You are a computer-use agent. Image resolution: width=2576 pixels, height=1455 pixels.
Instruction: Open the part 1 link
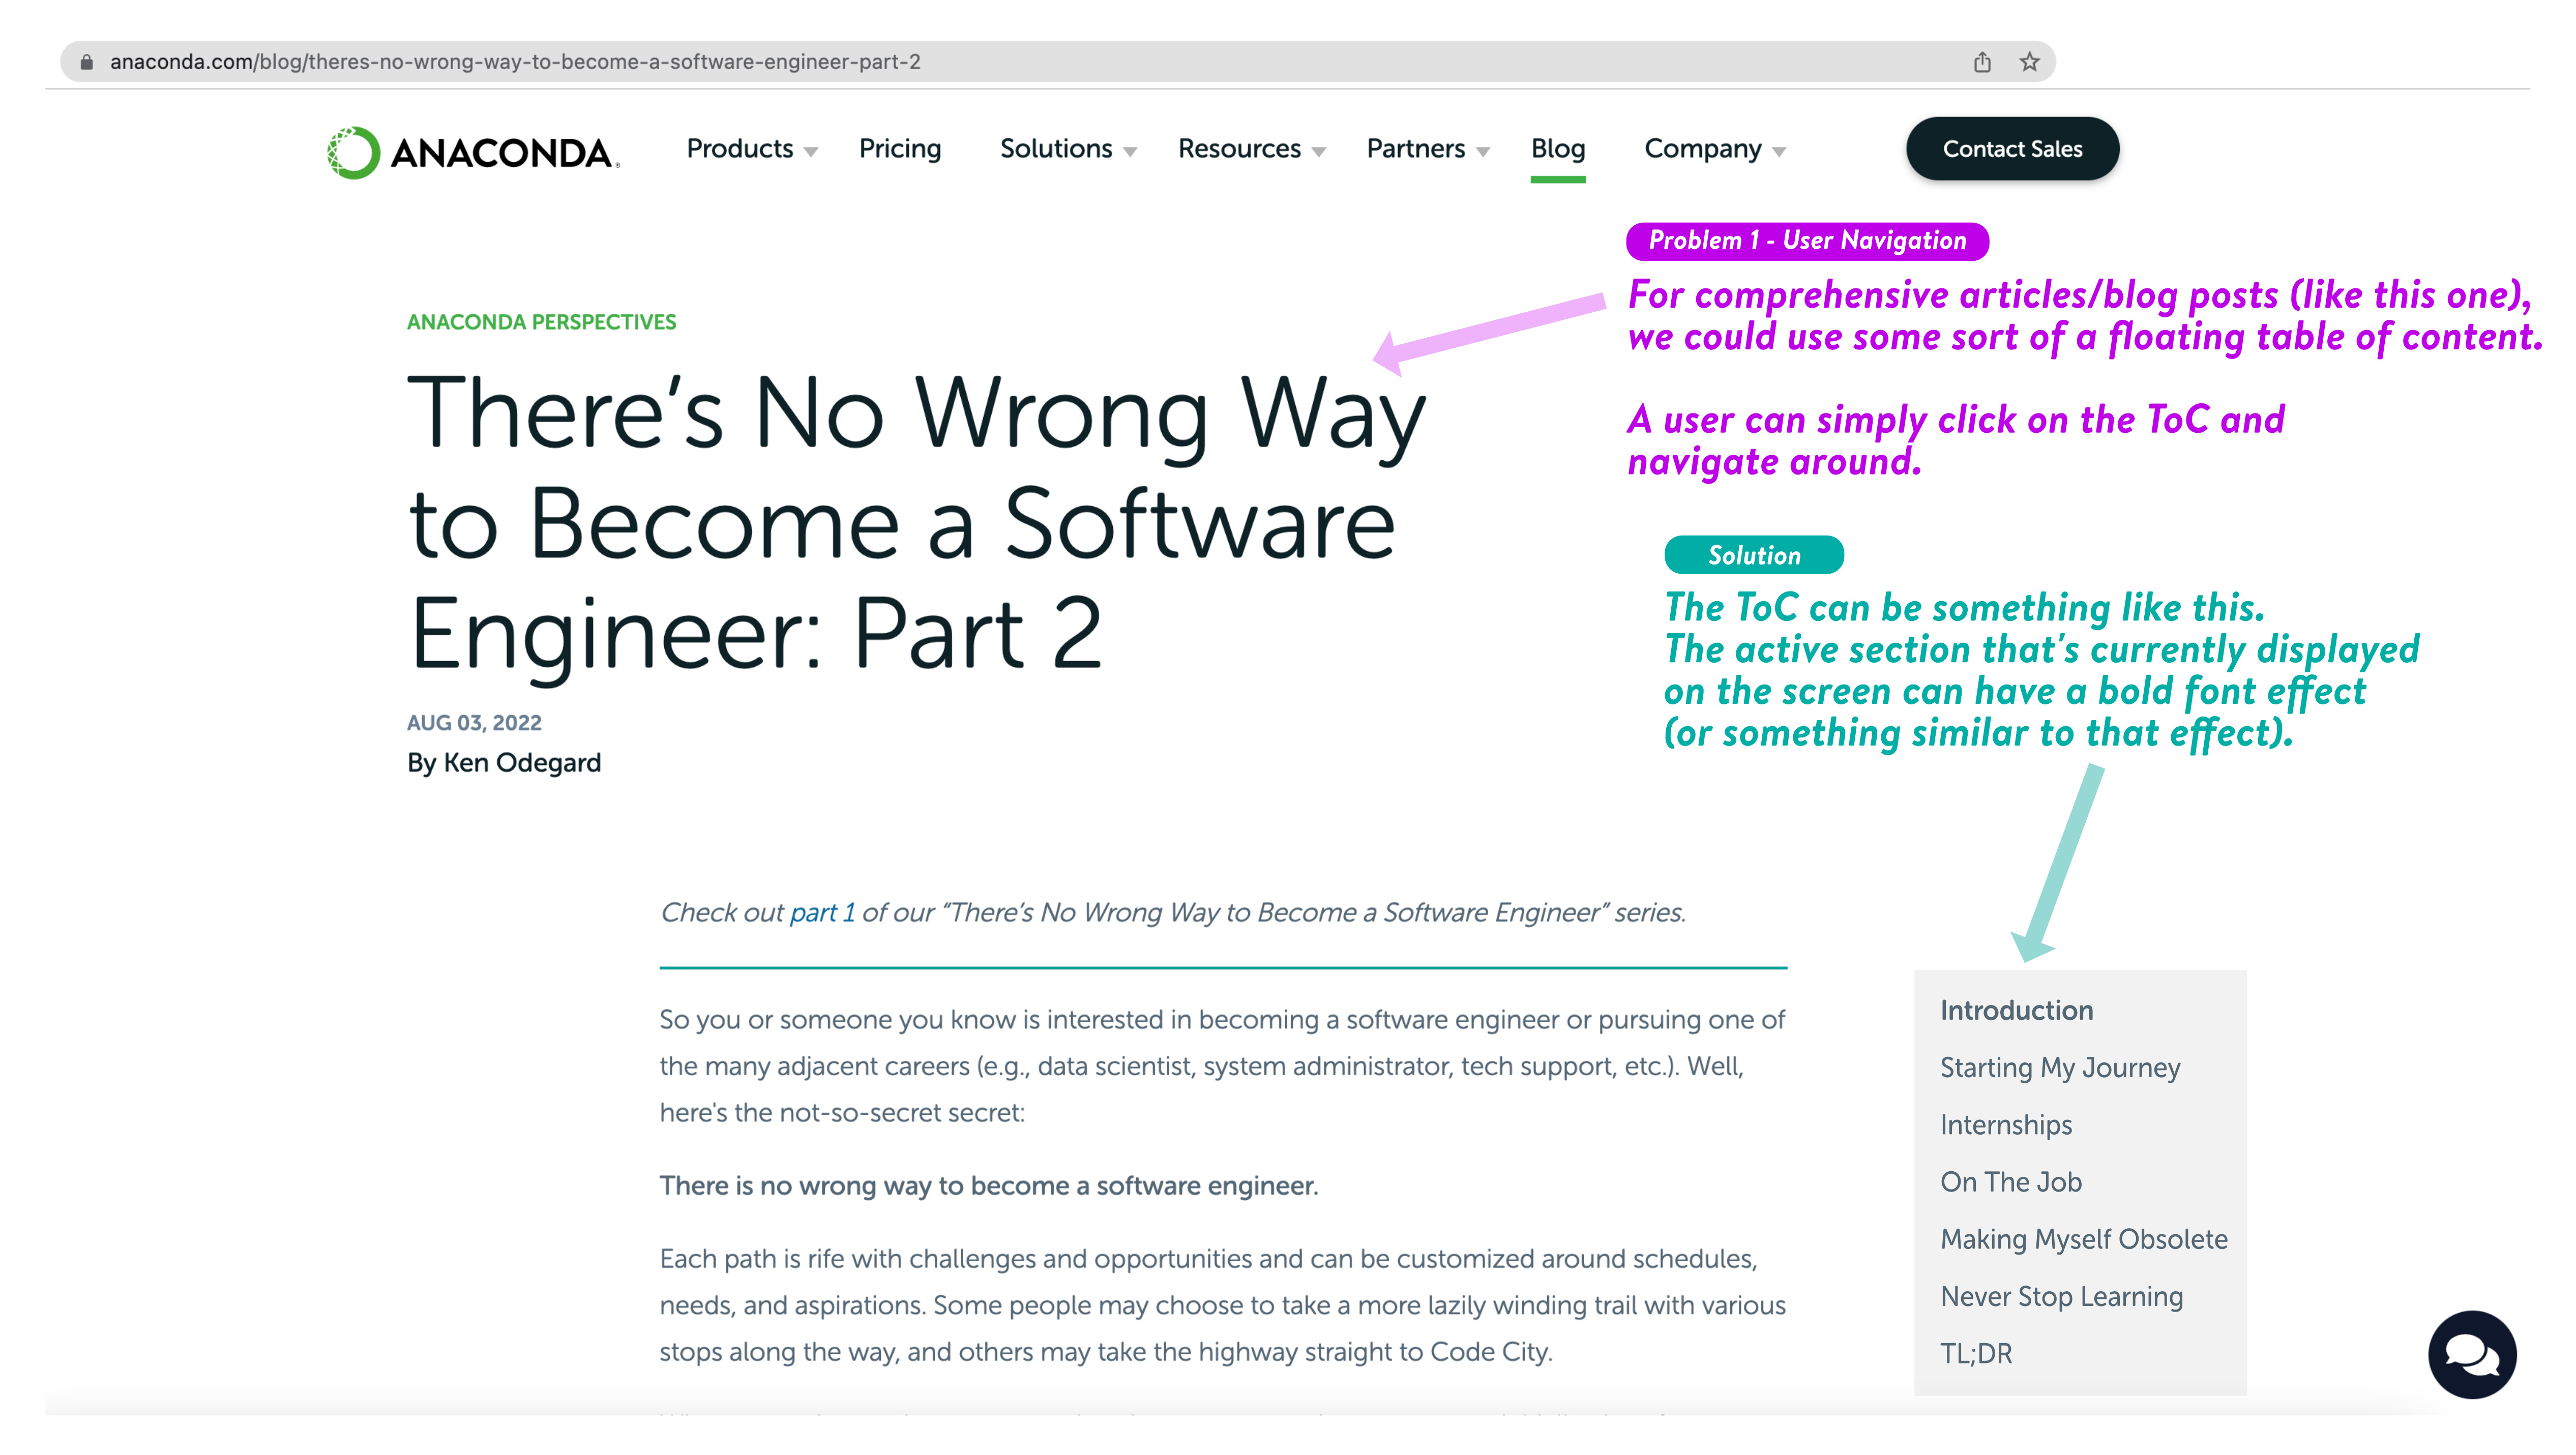(x=821, y=912)
